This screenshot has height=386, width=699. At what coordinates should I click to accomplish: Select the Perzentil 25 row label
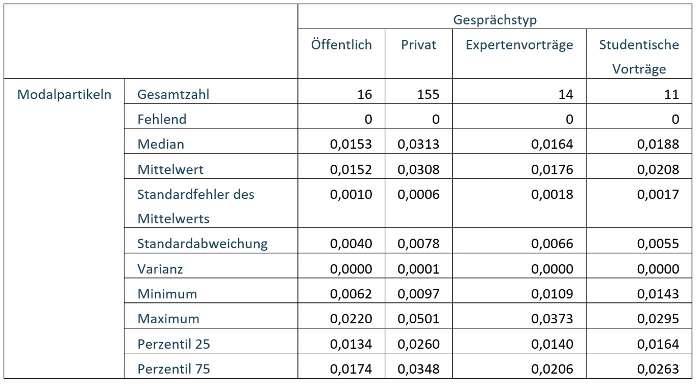[x=173, y=344]
